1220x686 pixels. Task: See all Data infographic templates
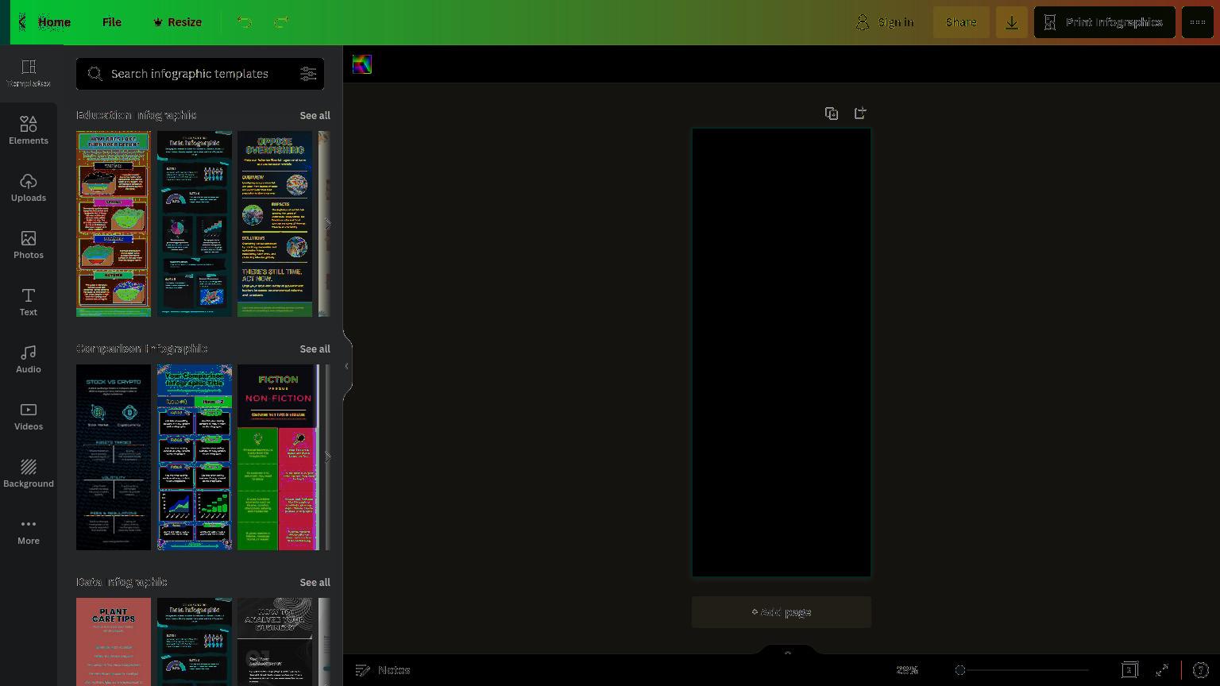point(315,582)
